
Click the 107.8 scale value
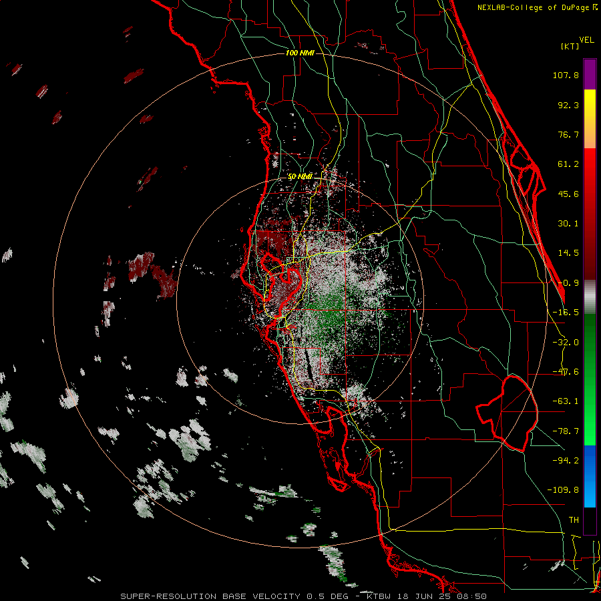566,75
